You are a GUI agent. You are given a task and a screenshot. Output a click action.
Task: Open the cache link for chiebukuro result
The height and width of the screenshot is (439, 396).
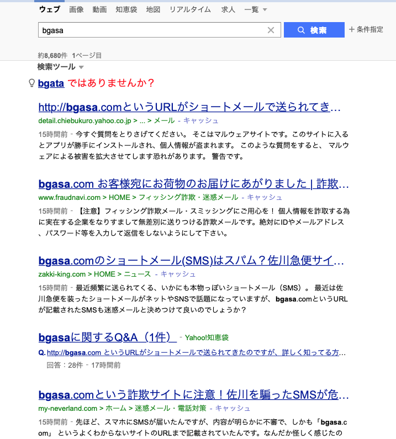click(200, 121)
